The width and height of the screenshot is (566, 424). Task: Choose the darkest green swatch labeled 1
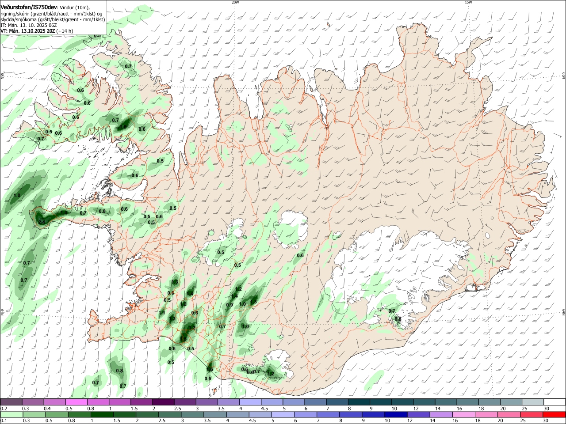[x=102, y=415]
